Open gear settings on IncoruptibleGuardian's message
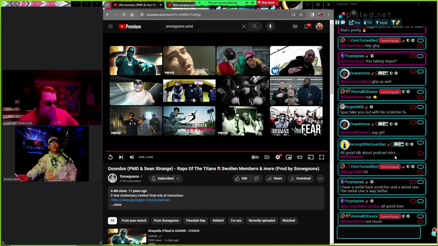 pos(412,144)
